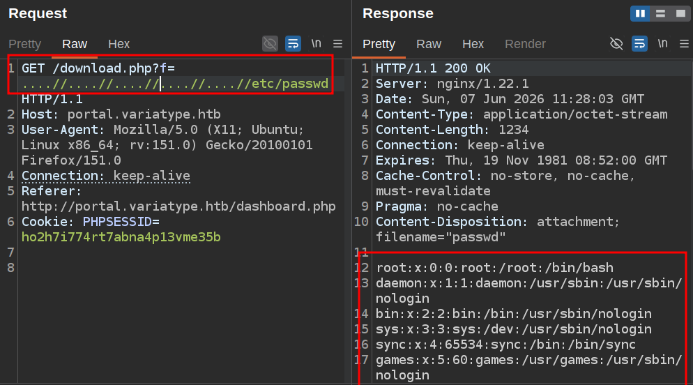Click the Expires response header
The height and width of the screenshot is (385, 693).
pos(521,160)
